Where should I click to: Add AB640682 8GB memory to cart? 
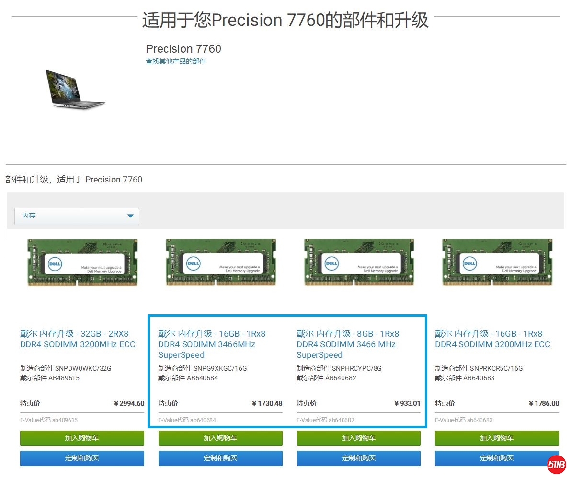click(358, 438)
